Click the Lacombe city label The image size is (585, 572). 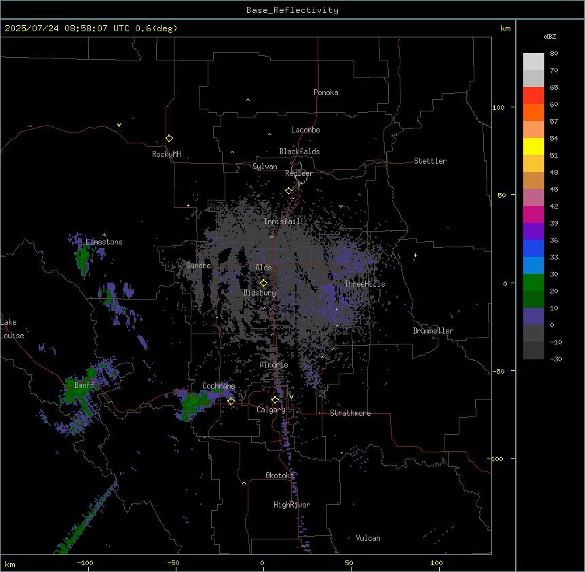305,130
